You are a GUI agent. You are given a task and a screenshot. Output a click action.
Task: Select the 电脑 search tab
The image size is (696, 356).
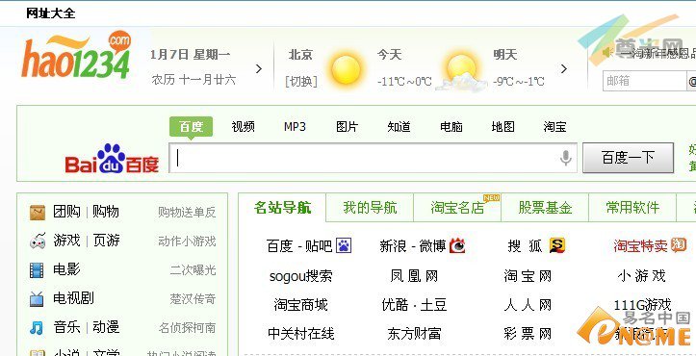[451, 127]
